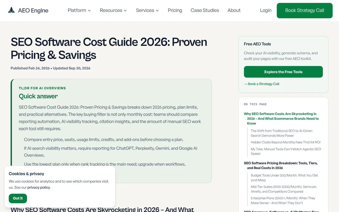Jump to Budget Tools Under $50/Month section
Screen dimensions: 339x212
[x=284, y=178]
